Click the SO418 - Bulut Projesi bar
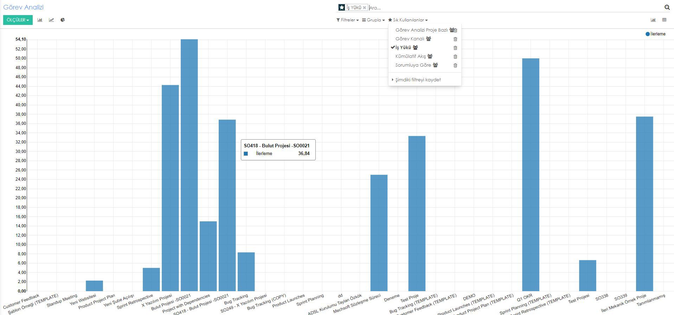 (227, 205)
